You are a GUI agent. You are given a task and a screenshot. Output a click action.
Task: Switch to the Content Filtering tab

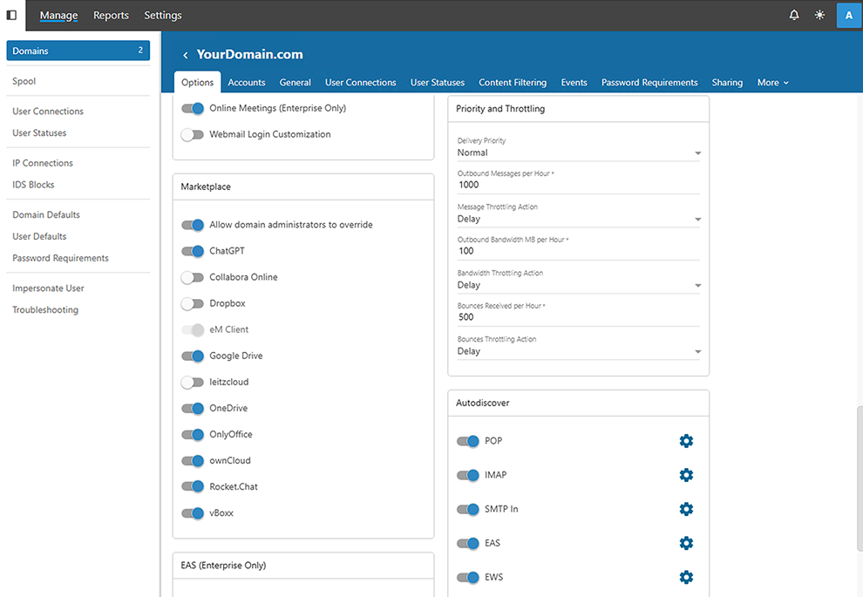tap(513, 83)
